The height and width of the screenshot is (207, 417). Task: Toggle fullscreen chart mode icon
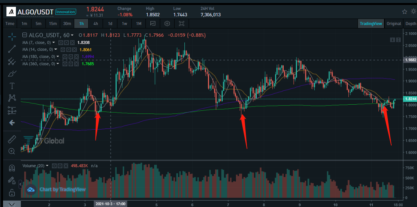(x=181, y=24)
